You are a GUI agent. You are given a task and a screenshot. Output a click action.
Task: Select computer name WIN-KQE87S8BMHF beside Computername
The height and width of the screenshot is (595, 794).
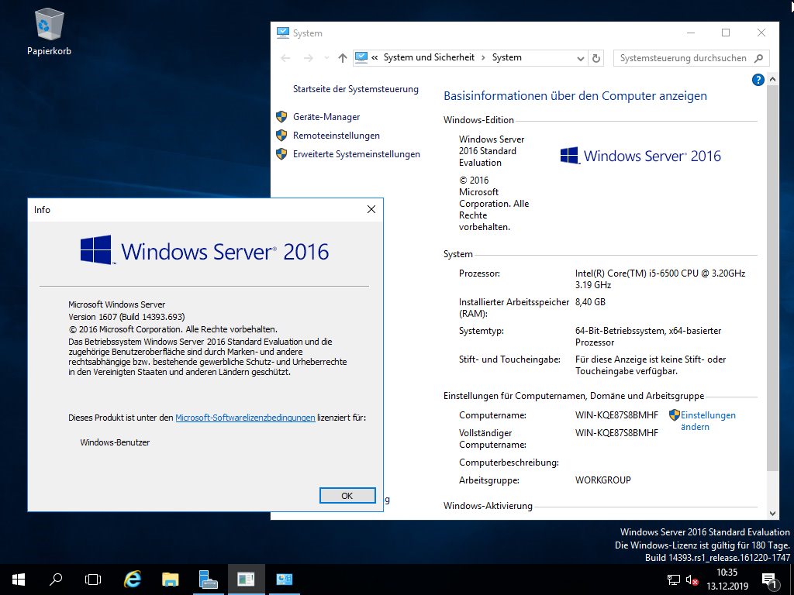[616, 415]
